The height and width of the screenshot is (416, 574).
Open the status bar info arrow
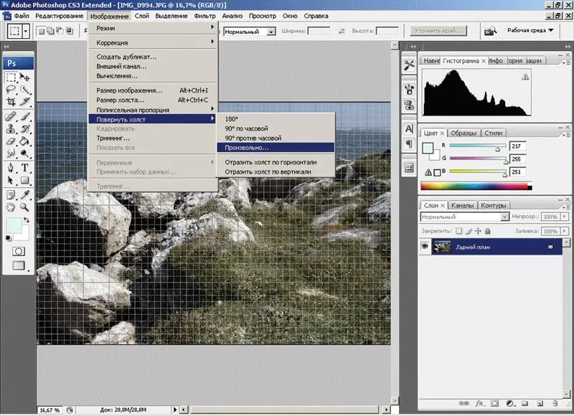(175, 410)
